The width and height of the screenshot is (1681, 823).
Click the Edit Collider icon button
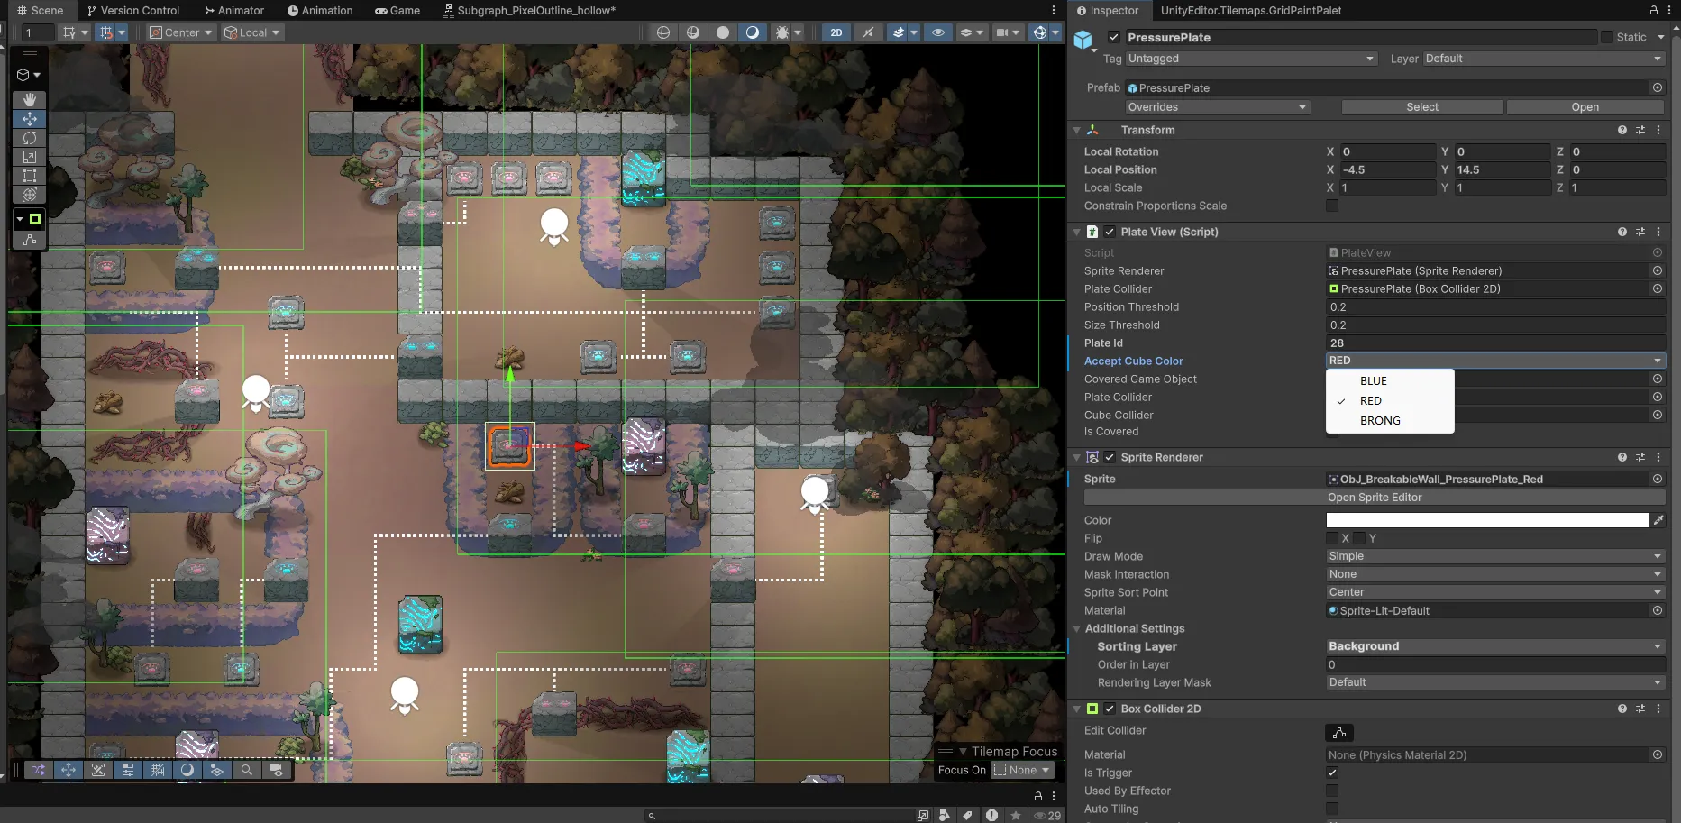pyautogui.click(x=1339, y=732)
